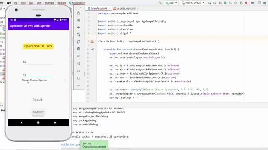Click the red Stop button in toolbar
Image resolution: width=268 pixels, height=150 pixels.
pyautogui.click(x=246, y=3)
